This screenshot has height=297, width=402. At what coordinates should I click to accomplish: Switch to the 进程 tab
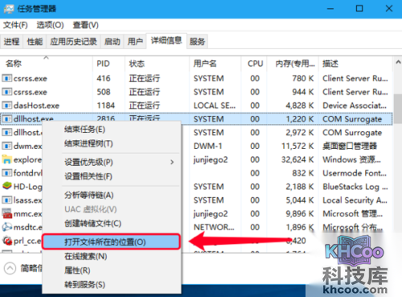(11, 42)
